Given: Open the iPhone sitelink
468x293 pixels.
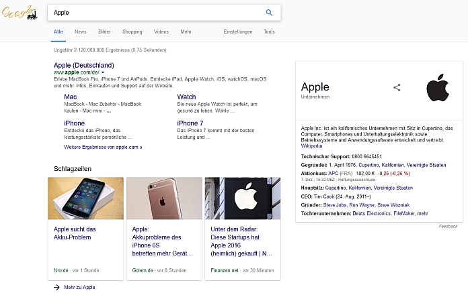Looking at the screenshot, I should tap(75, 123).
